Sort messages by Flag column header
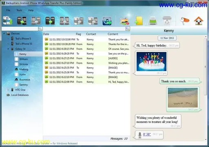The image size is (209, 147). point(78,34)
